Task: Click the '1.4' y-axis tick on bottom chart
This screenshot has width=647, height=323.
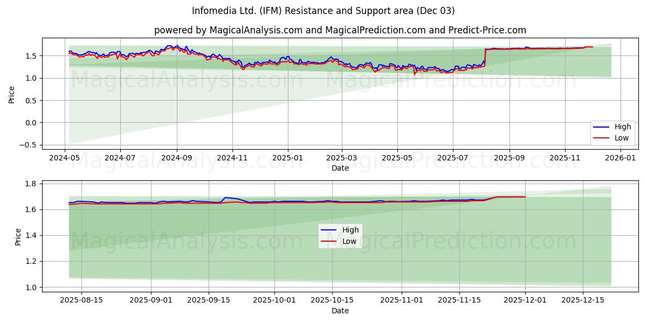Action: [x=31, y=235]
